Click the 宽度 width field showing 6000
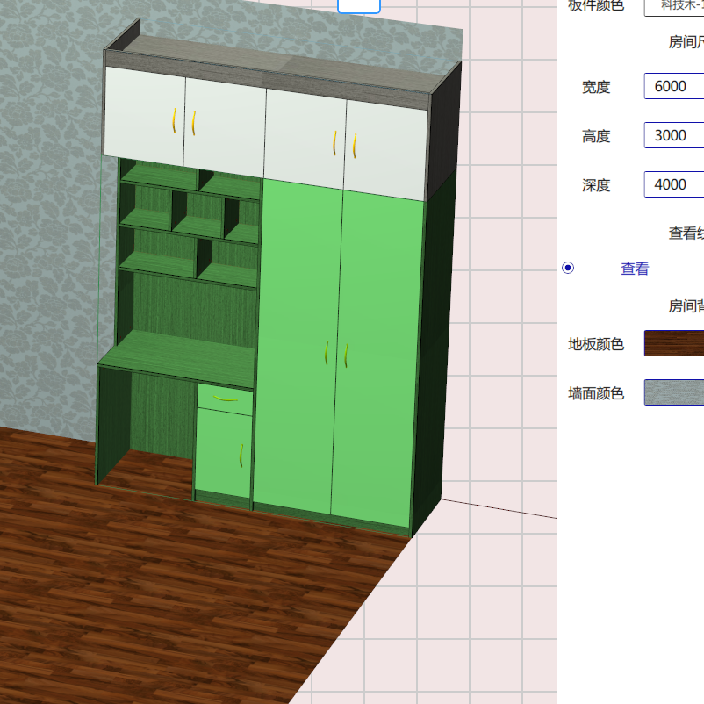Image resolution: width=704 pixels, height=704 pixels. [x=673, y=87]
